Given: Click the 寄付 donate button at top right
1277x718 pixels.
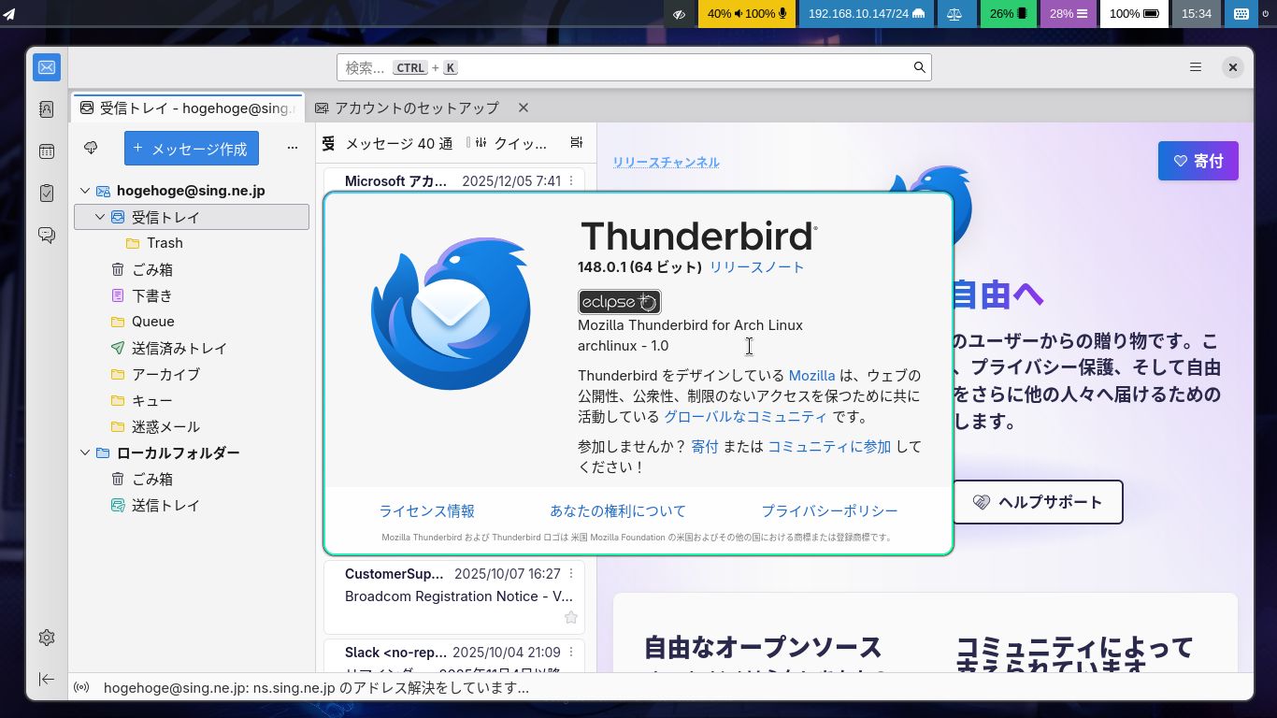Looking at the screenshot, I should [x=1198, y=161].
